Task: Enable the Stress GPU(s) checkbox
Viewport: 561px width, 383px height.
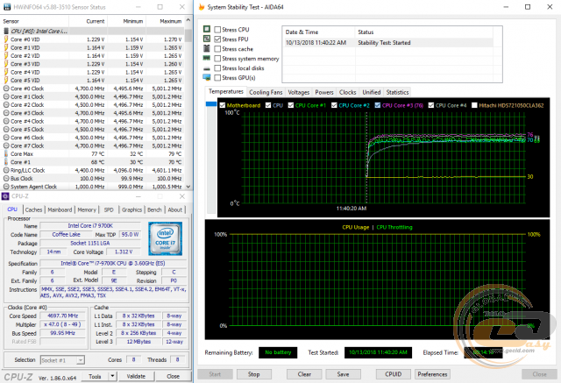Action: coord(217,78)
